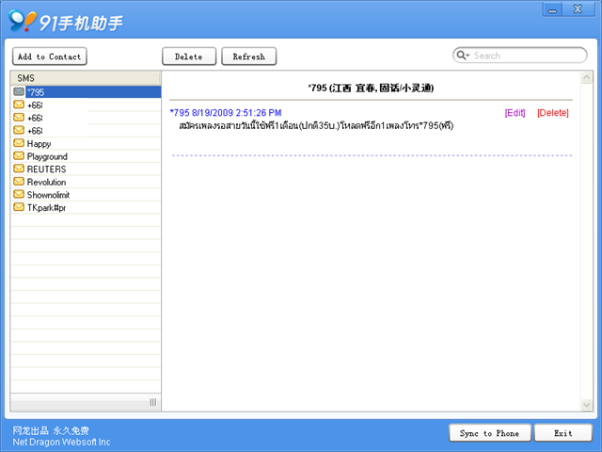Click the Add to Contact button

tap(50, 56)
